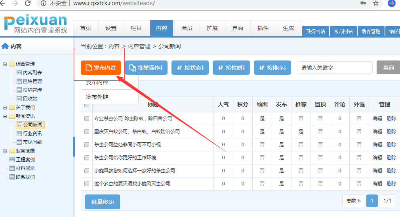
Task: Click the 工程案例 list icon
Action: pos(12,160)
